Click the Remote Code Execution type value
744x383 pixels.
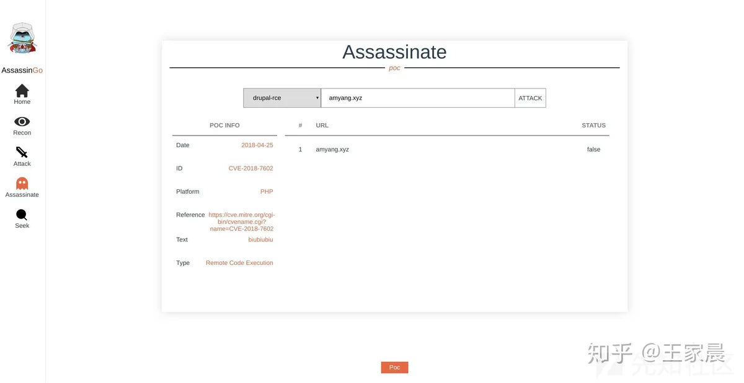[x=239, y=263]
